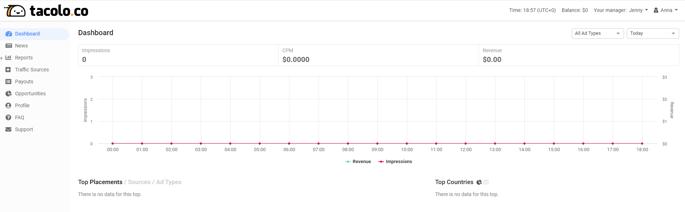Click the tacolo.co logo
The height and width of the screenshot is (212, 685).
point(46,11)
